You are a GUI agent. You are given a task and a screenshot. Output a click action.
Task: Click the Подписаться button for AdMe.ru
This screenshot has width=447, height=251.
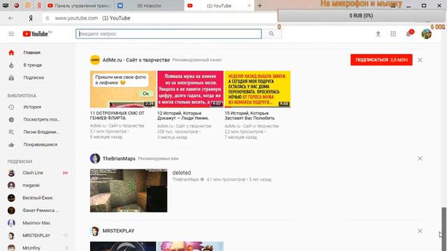pyautogui.click(x=381, y=60)
